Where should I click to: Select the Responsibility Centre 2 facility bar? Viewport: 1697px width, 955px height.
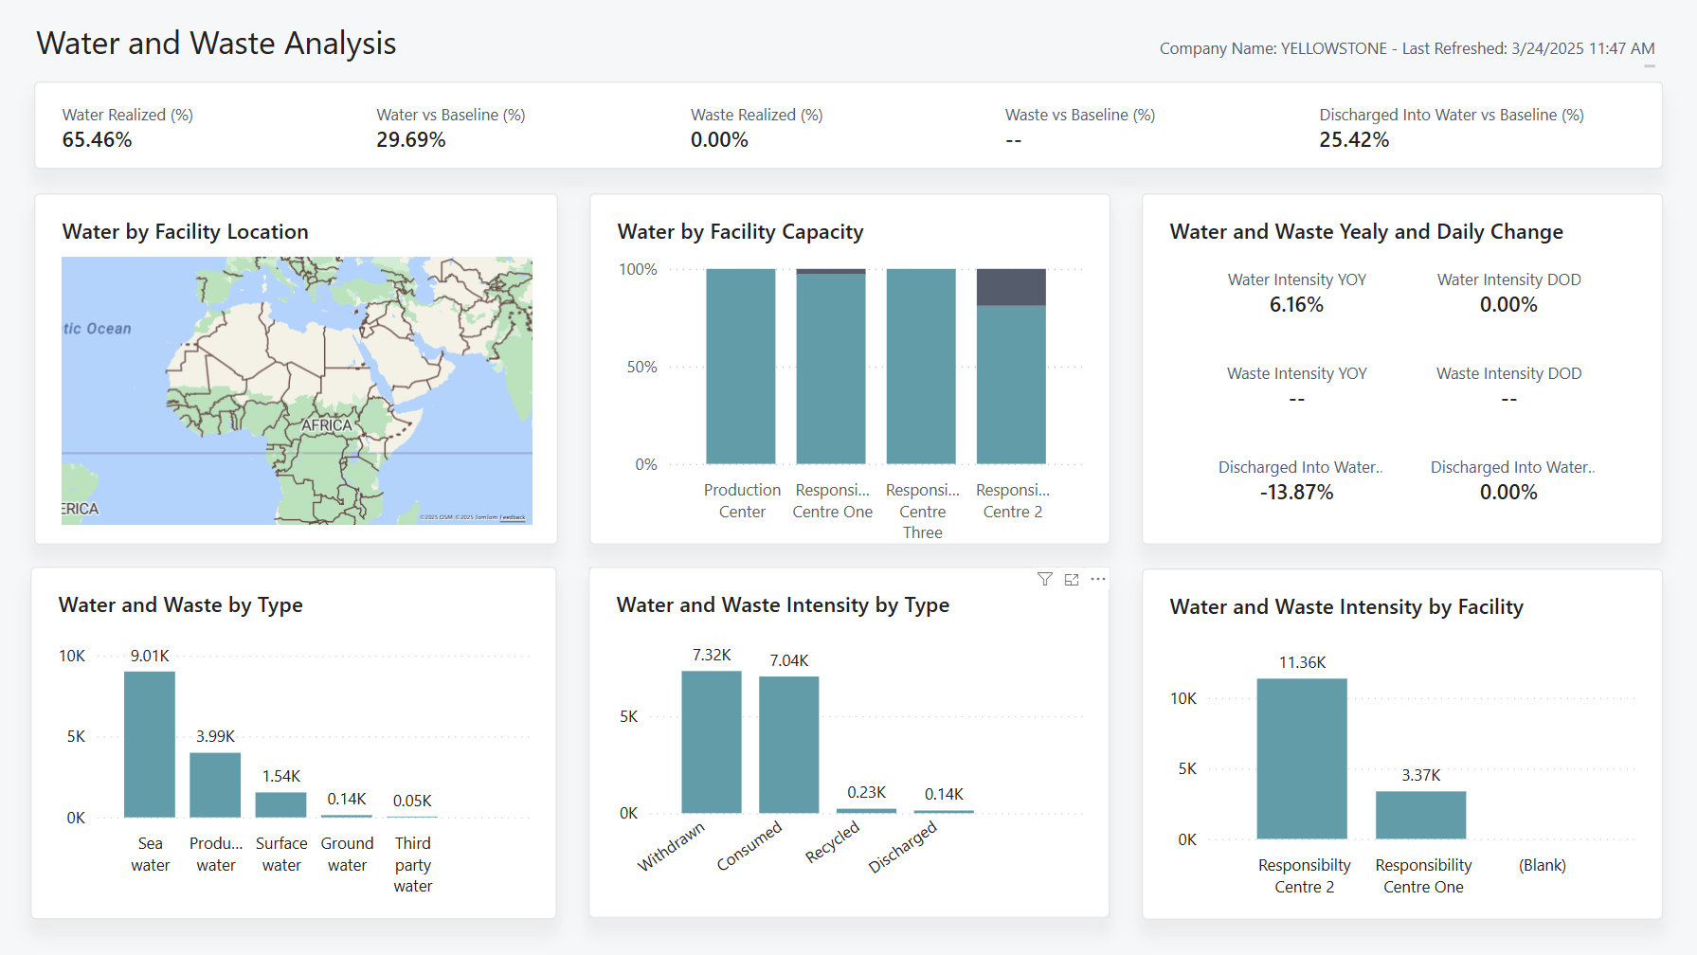[1304, 758]
